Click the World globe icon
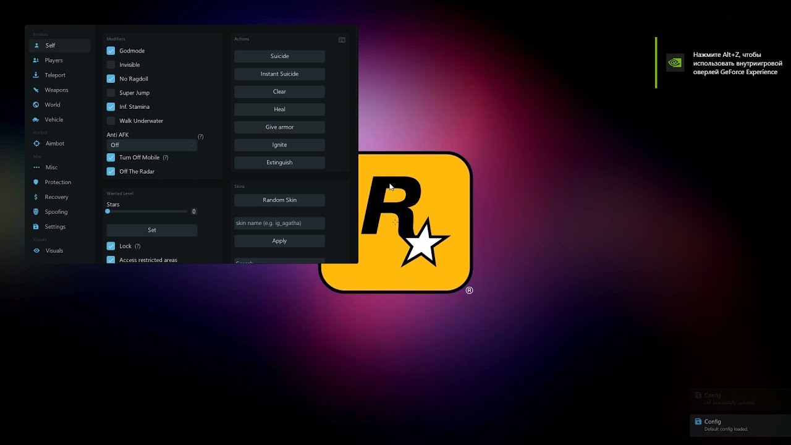Viewport: 791px width, 445px height. (x=36, y=105)
